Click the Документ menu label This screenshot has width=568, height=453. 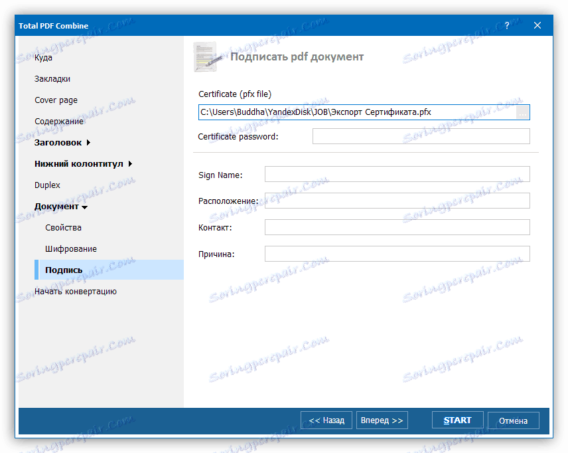(x=56, y=207)
